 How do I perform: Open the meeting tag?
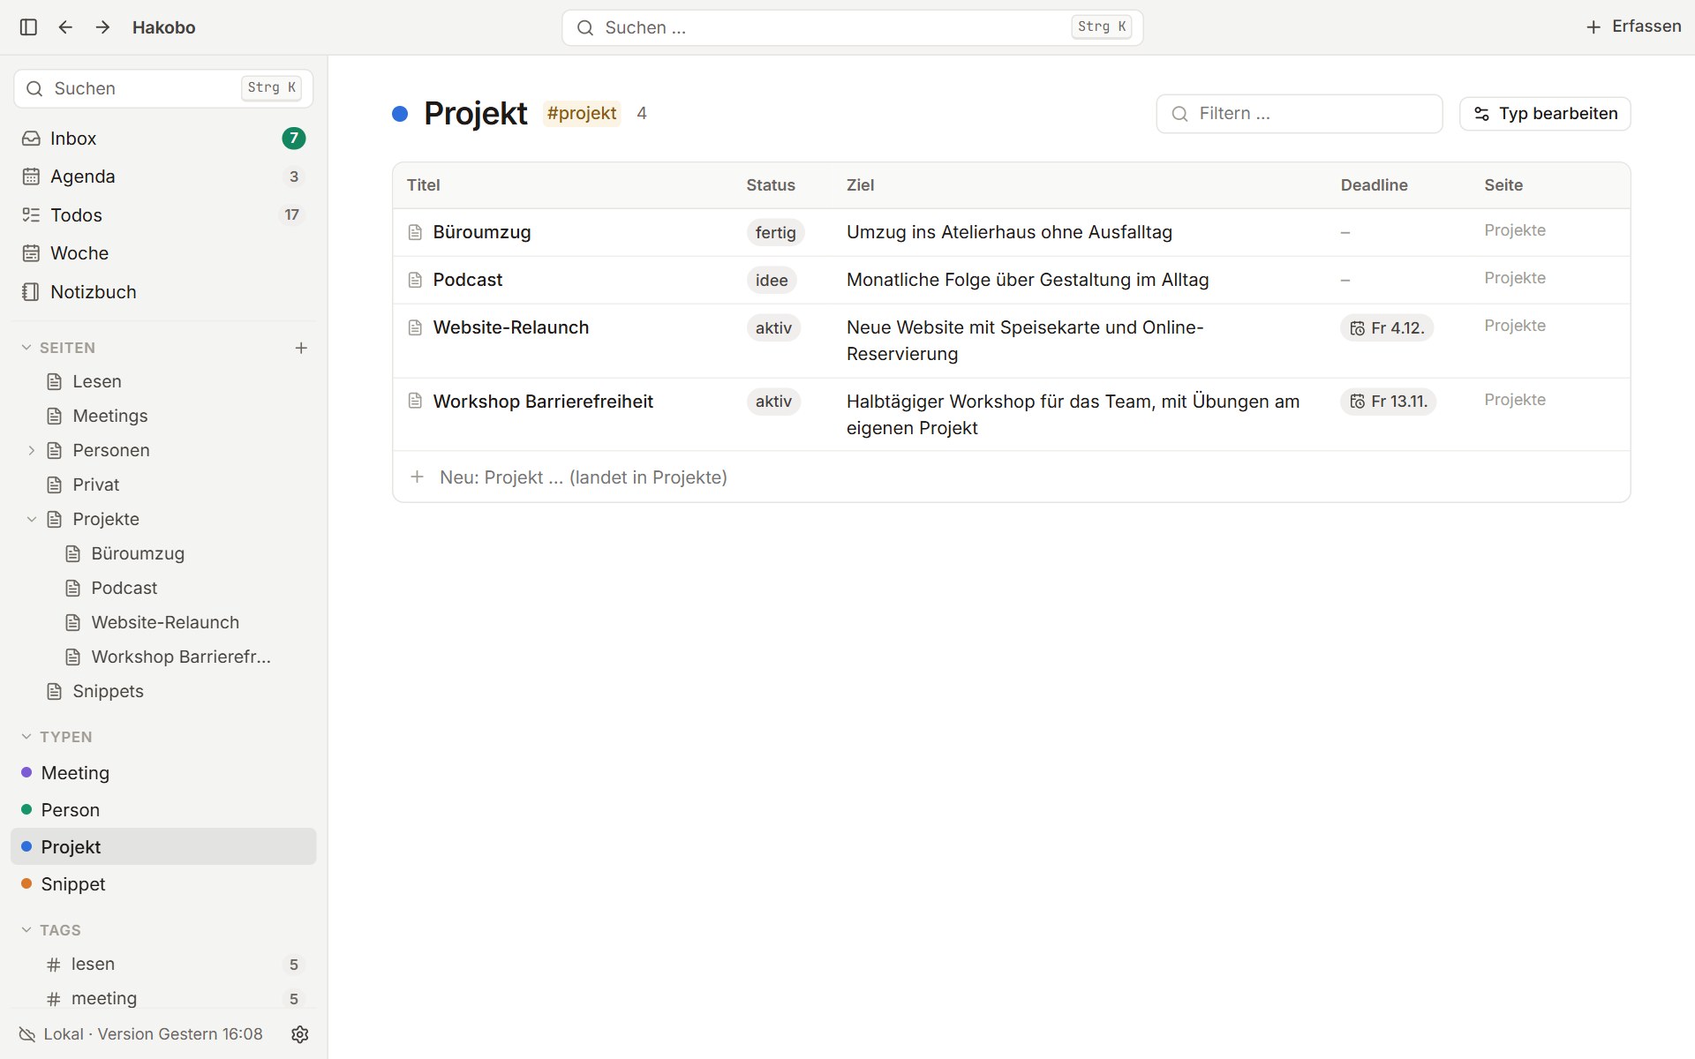point(163,999)
